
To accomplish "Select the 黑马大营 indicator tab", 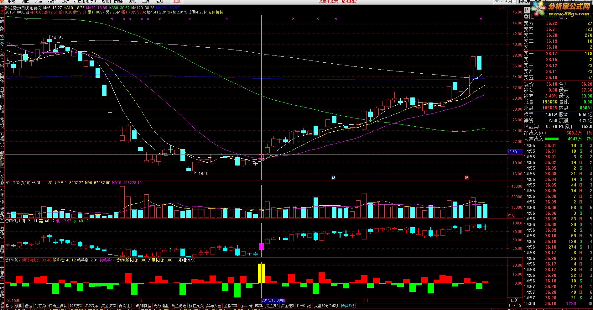I will 214,306.
